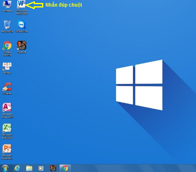
Task: Select the Microsoft Access 2010 shortcut
Action: [x=7, y=111]
